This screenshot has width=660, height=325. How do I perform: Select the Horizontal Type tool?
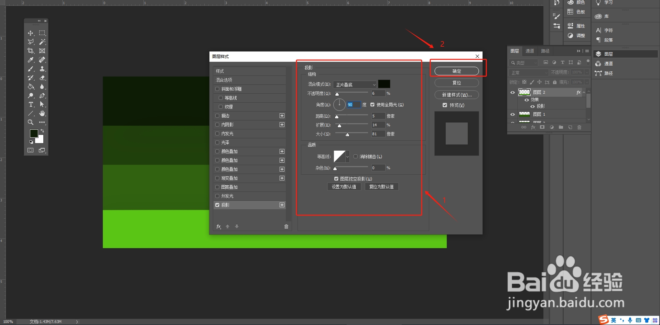coord(31,104)
